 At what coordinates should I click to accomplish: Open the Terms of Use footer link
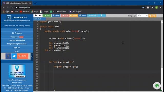[x=21, y=85]
